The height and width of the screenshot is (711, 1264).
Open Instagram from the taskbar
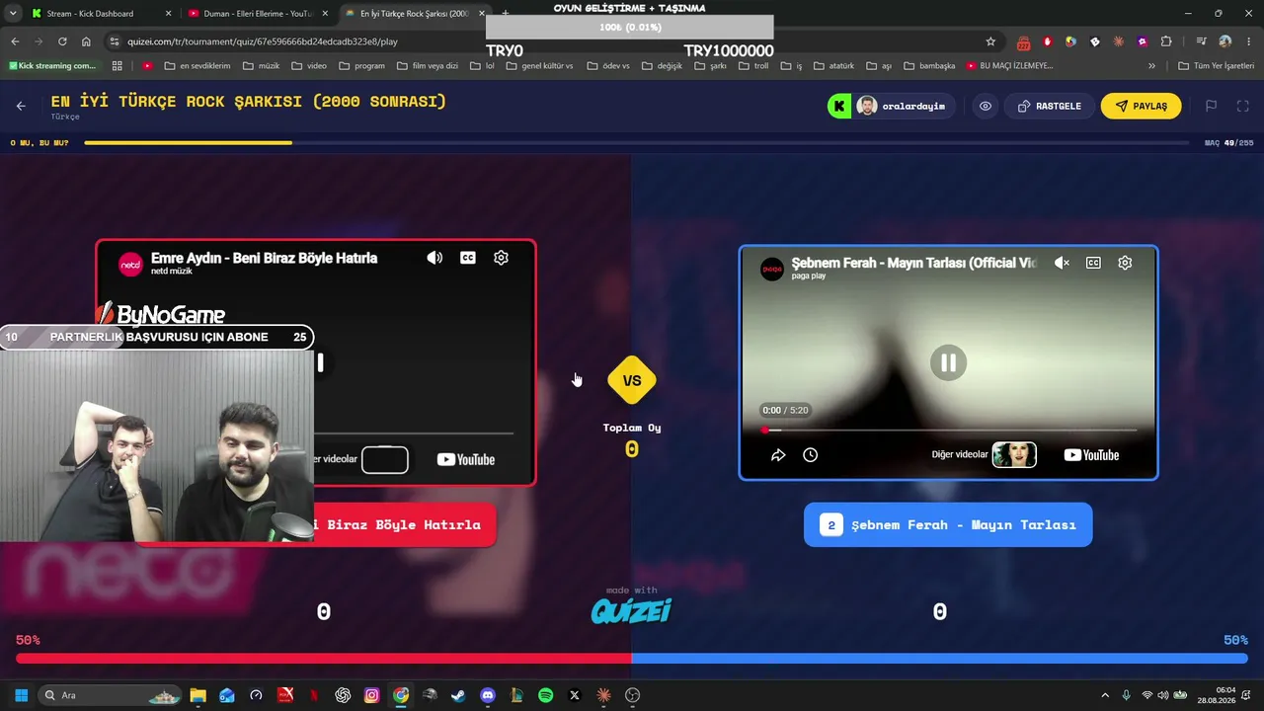pyautogui.click(x=371, y=695)
